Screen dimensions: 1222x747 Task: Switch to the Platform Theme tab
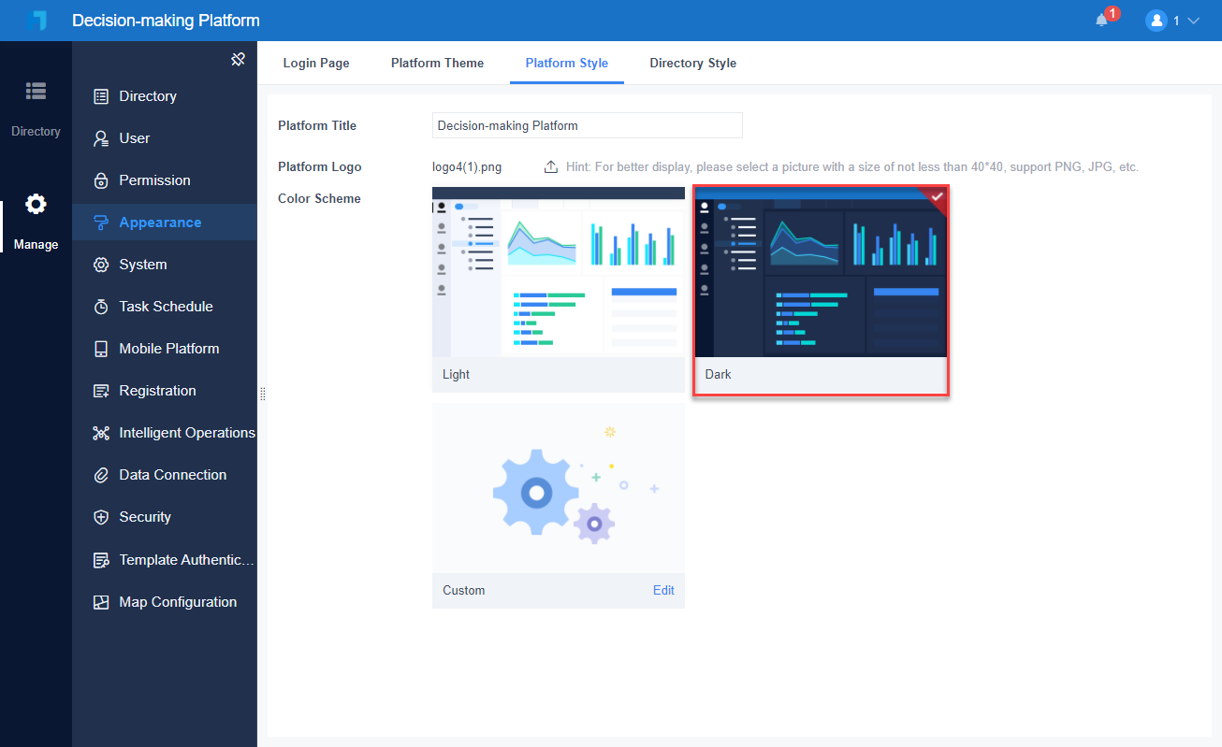(438, 64)
